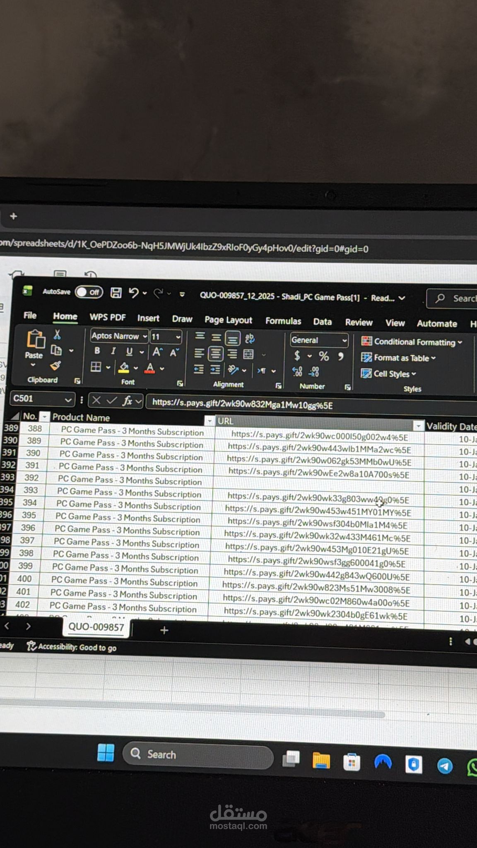Click the Windows Start button on the taskbar
Viewport: 477px width, 848px height.
[x=106, y=752]
